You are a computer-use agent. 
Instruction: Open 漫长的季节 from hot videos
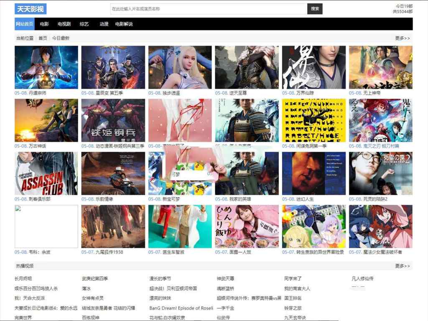click(x=160, y=278)
